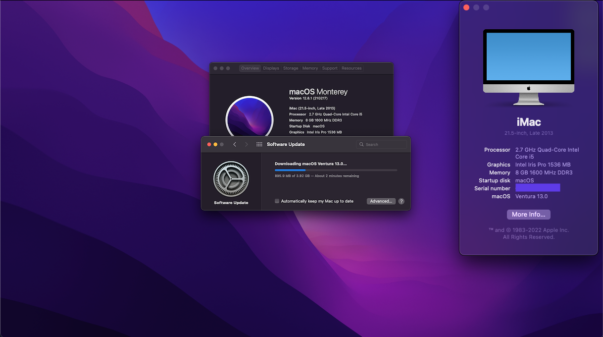Viewport: 603px width, 337px height.
Task: Click '21.5-inch, Late 2013' subtitle in About panel
Action: [x=529, y=133]
